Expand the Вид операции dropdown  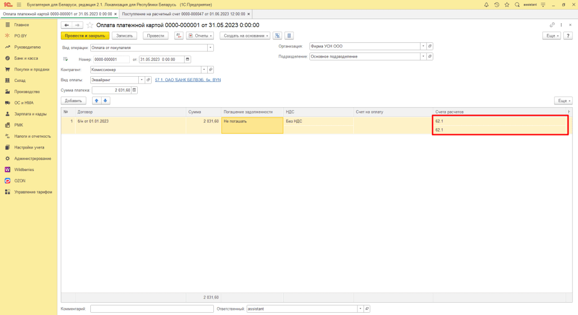coord(211,48)
